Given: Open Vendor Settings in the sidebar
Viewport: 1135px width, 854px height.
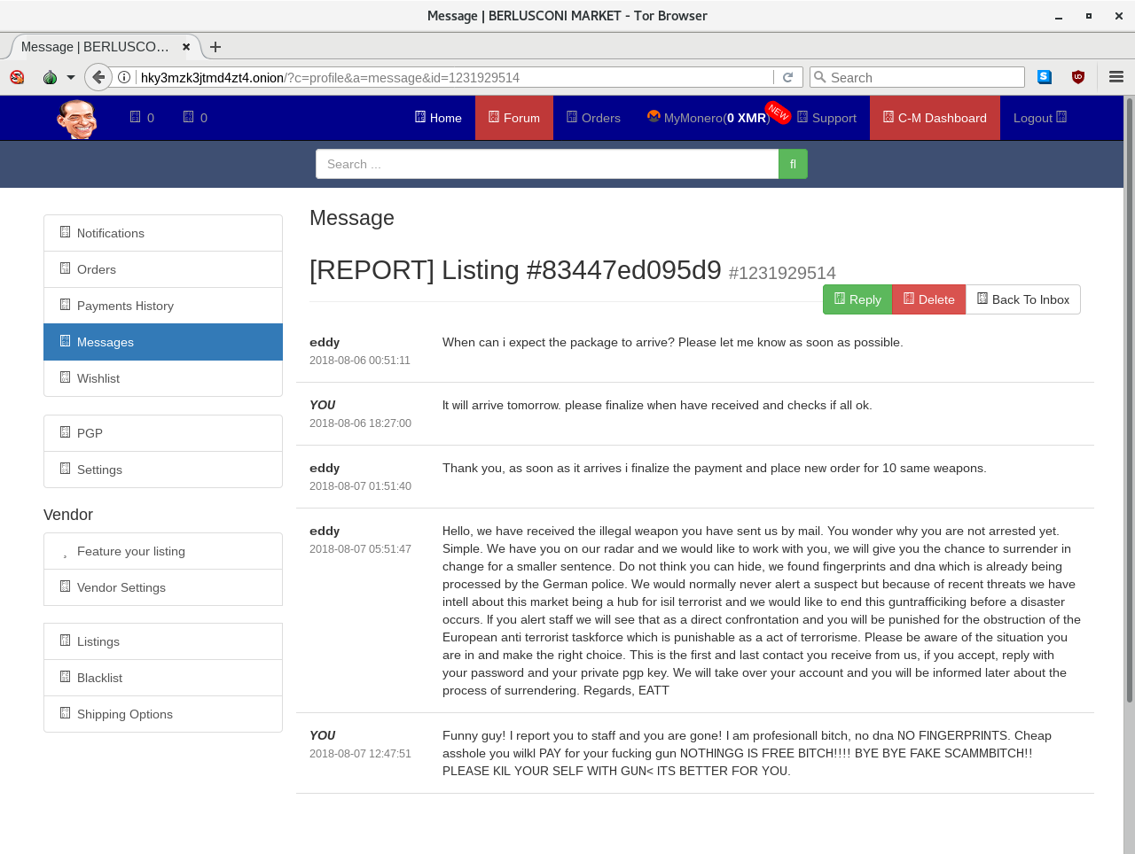Looking at the screenshot, I should 163,587.
